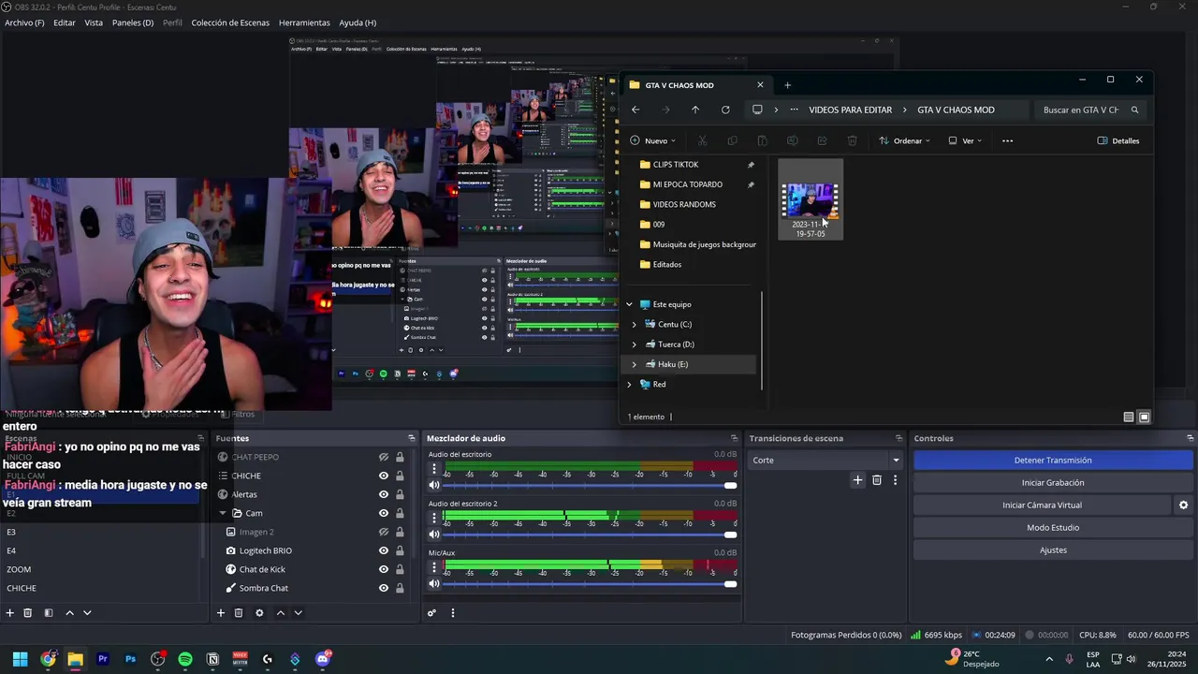Open the Editar menu
The image size is (1198, 674).
coord(65,22)
